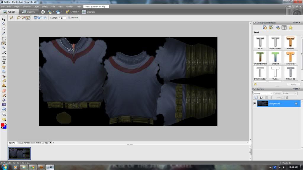Image resolution: width=303 pixels, height=170 pixels.
Task: Select the Pencil tool in the toolbox
Action: [4, 95]
